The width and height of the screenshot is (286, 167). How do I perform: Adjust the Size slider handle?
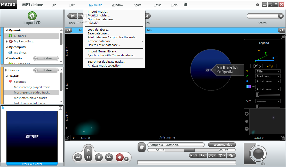point(258,107)
